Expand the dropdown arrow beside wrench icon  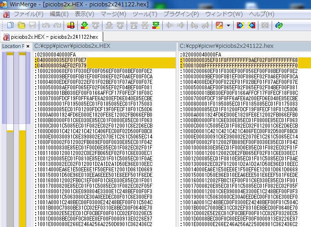228,26
